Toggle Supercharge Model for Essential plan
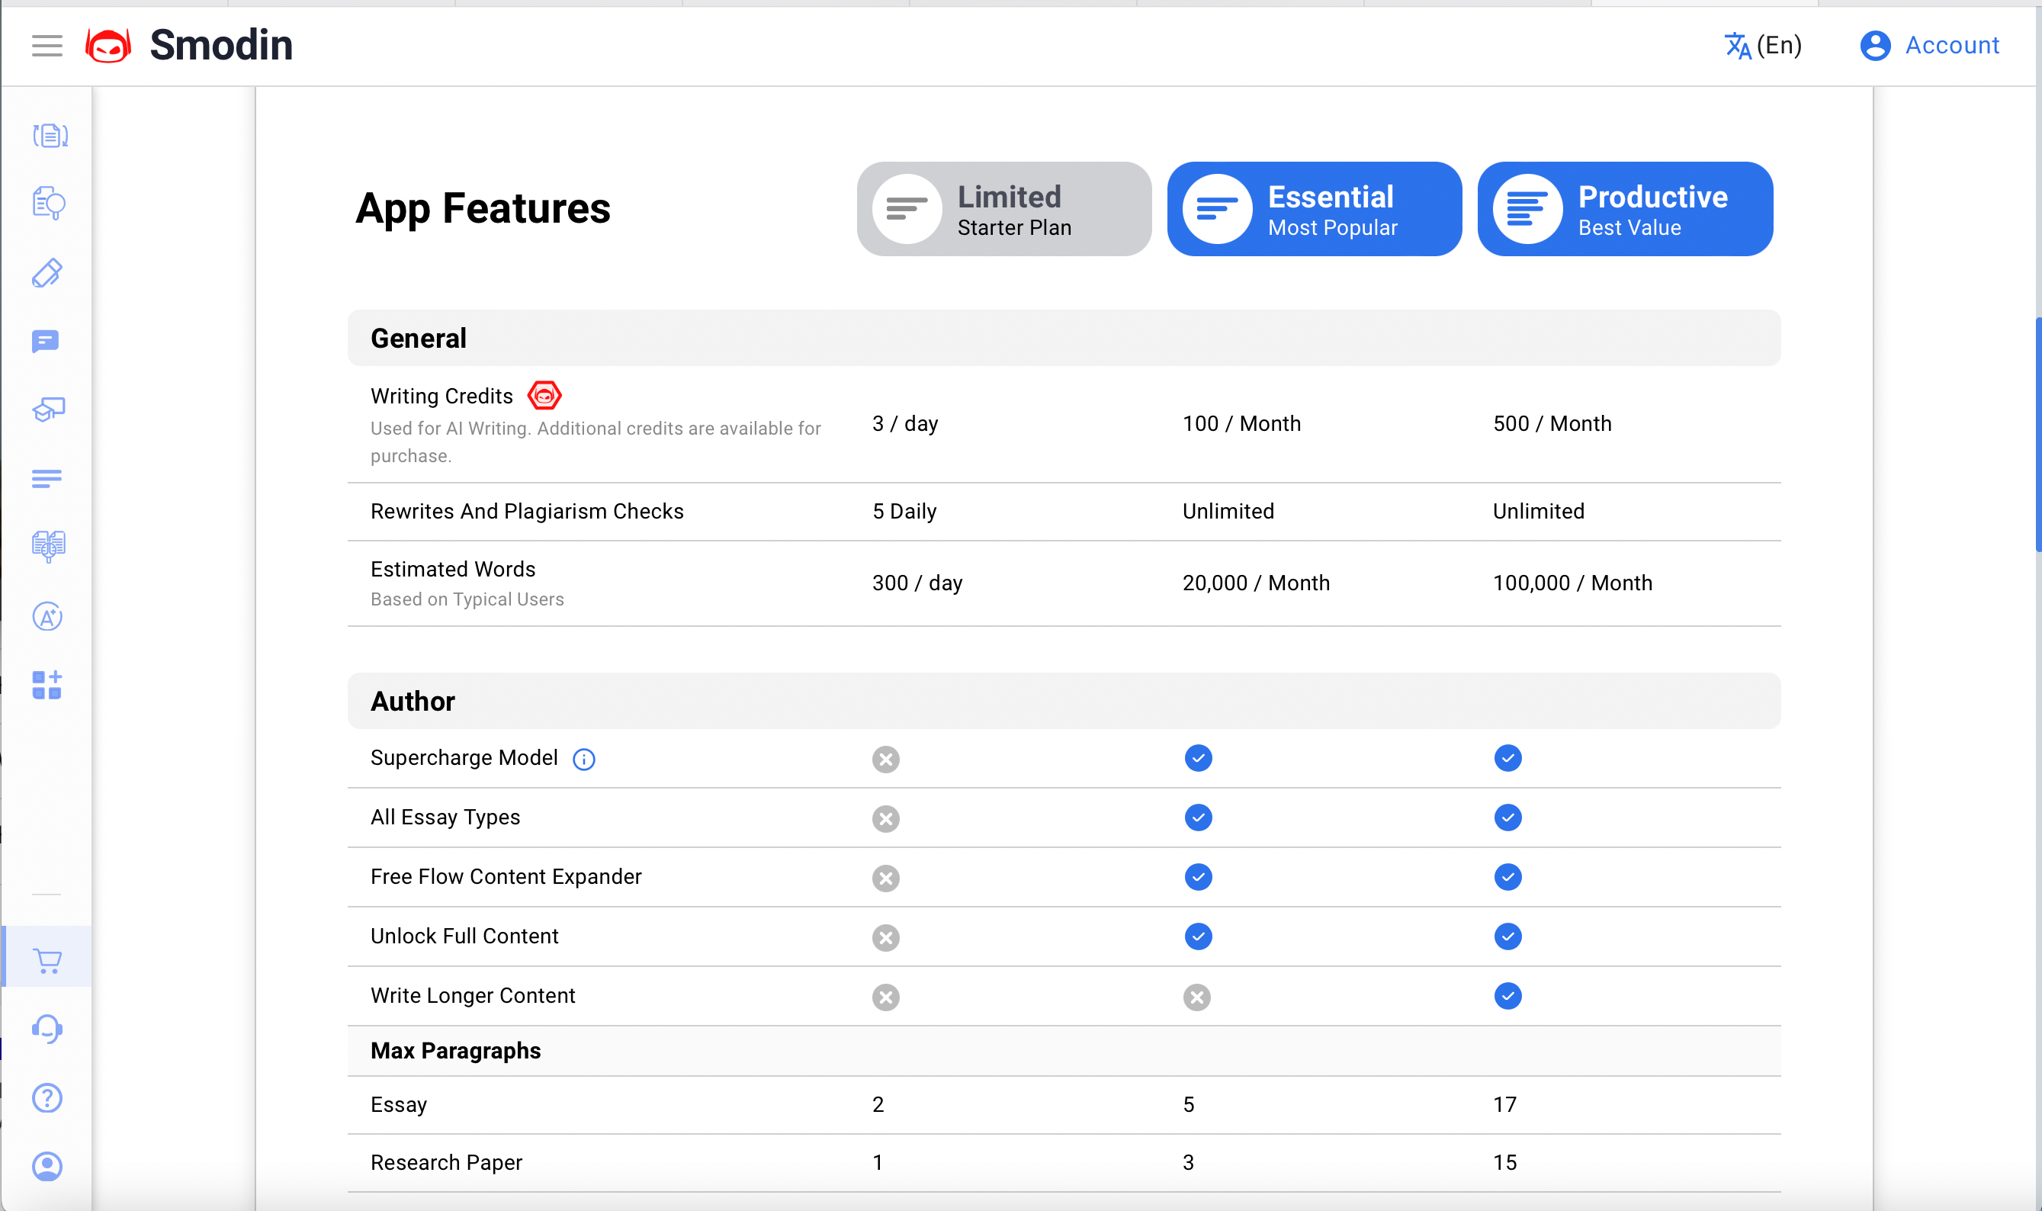Image resolution: width=2042 pixels, height=1211 pixels. (1198, 758)
